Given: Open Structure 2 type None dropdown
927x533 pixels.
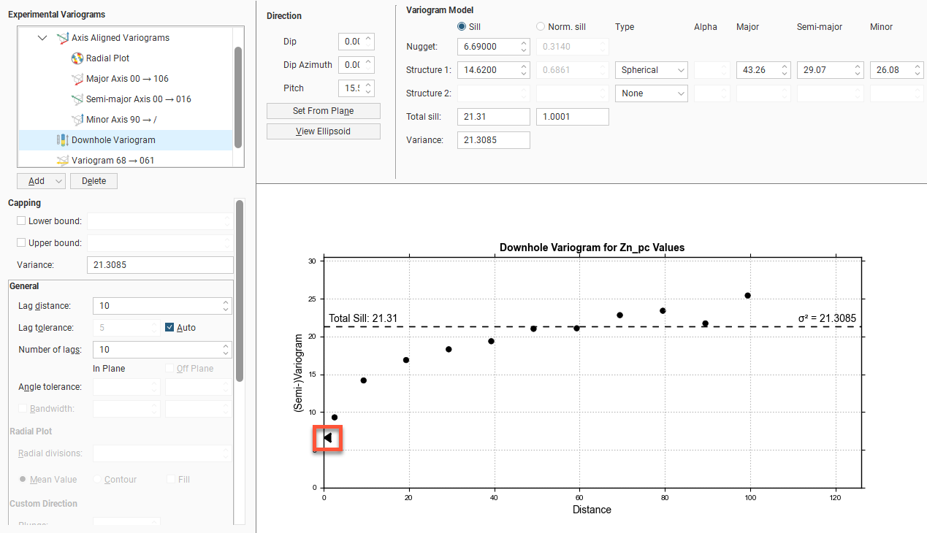Looking at the screenshot, I should [x=651, y=93].
